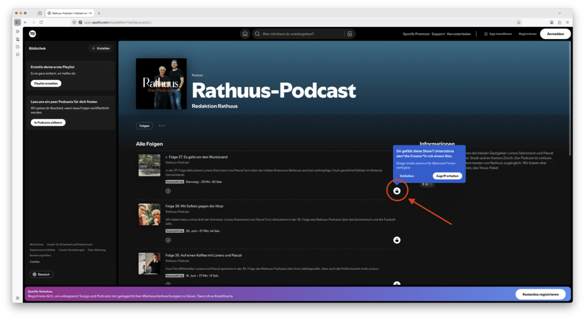Select the Rathuus-Podcast browser tab
585x319 pixels.
69,13
